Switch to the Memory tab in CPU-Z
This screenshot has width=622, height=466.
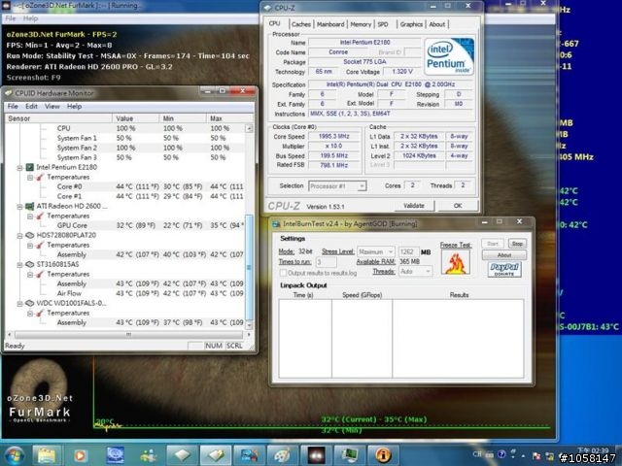point(361,24)
